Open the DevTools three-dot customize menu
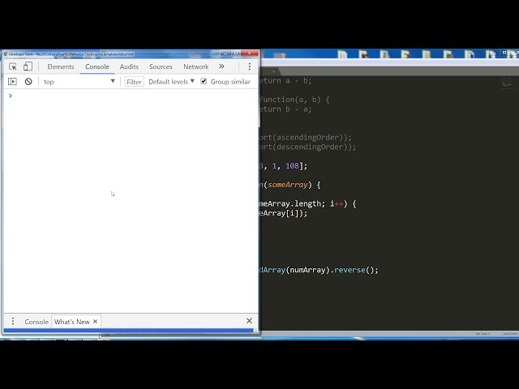The image size is (519, 389). click(x=249, y=66)
